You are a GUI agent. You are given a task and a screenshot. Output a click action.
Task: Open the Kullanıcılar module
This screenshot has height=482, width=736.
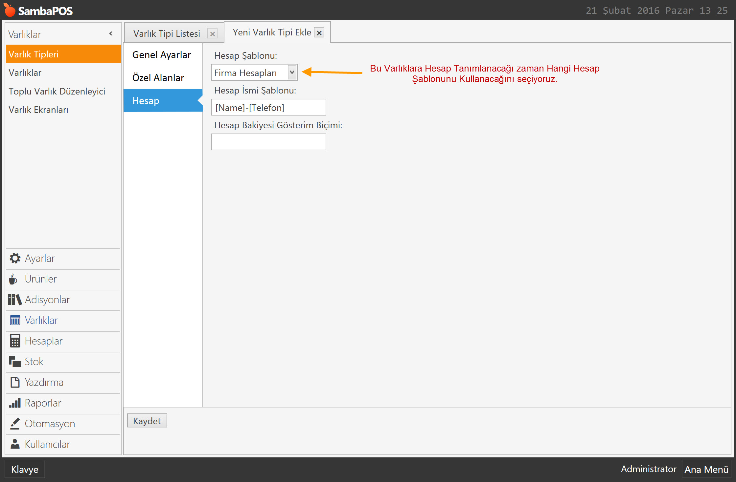tap(63, 444)
